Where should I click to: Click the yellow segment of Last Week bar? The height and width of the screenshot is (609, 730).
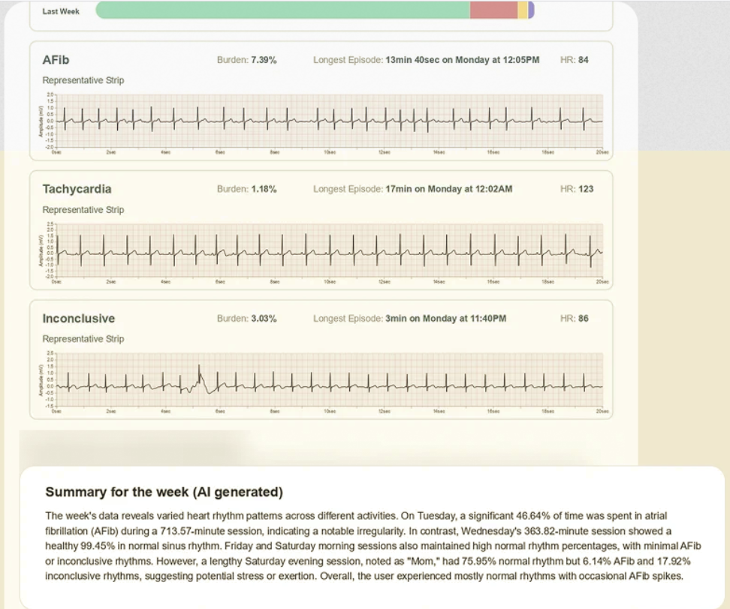pyautogui.click(x=523, y=10)
